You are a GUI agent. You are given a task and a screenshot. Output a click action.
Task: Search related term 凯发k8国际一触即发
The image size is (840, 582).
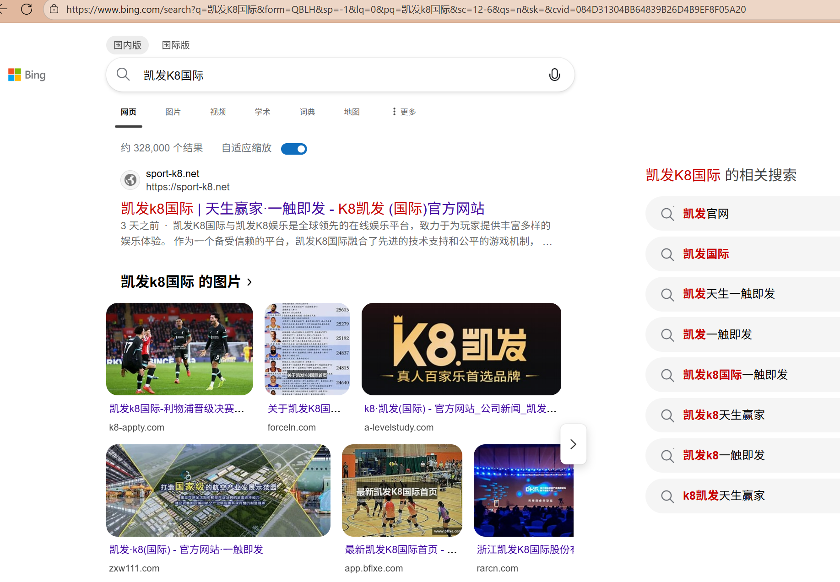click(x=735, y=375)
